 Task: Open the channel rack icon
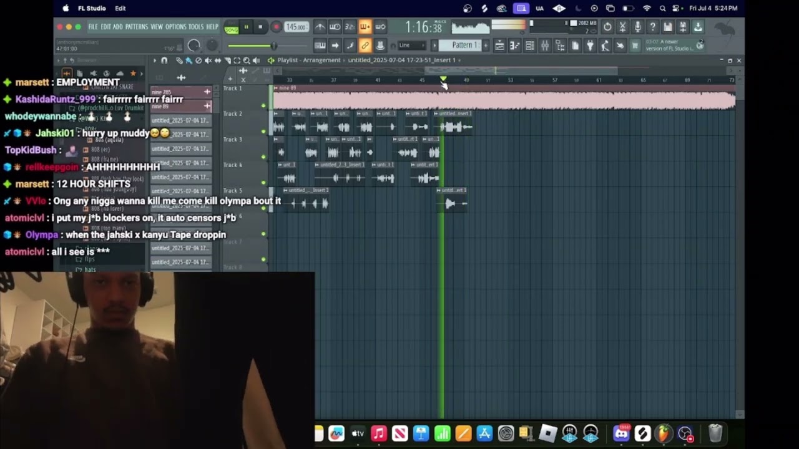click(530, 46)
